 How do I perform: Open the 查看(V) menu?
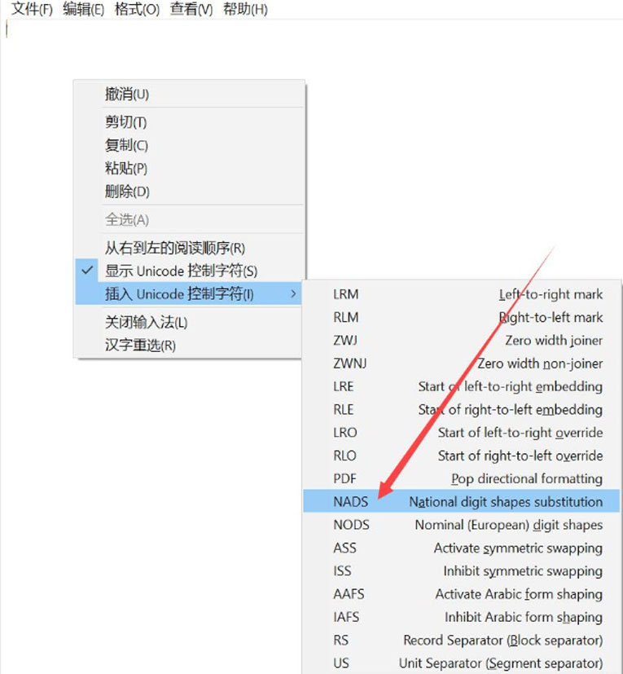[x=191, y=10]
